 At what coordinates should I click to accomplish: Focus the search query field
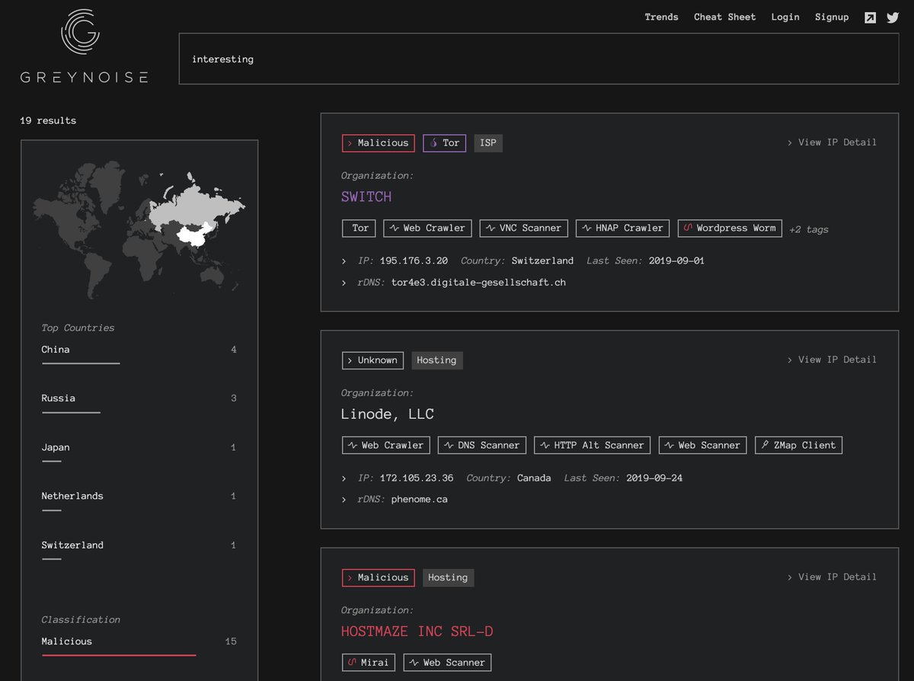click(538, 59)
